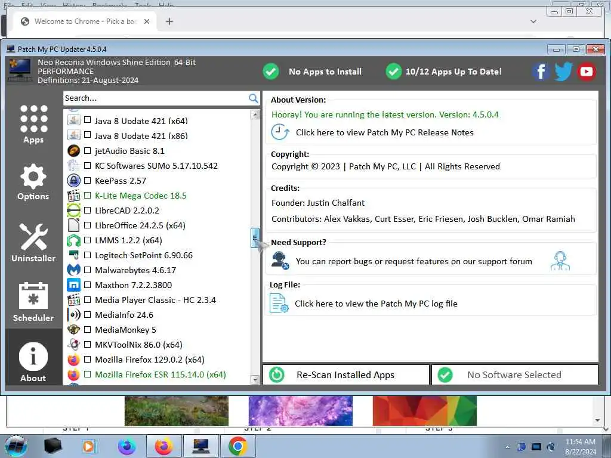Select the KeePass 2.57 checkbox

pyautogui.click(x=87, y=180)
